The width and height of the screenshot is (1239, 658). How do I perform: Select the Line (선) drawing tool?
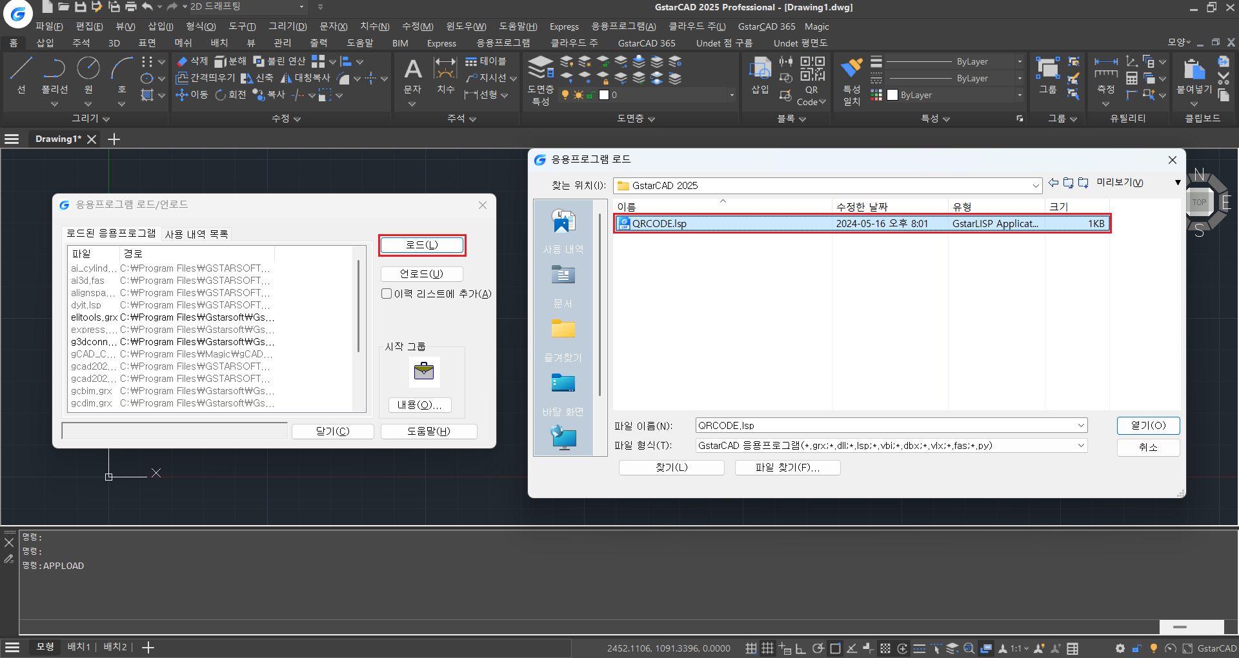tap(21, 76)
